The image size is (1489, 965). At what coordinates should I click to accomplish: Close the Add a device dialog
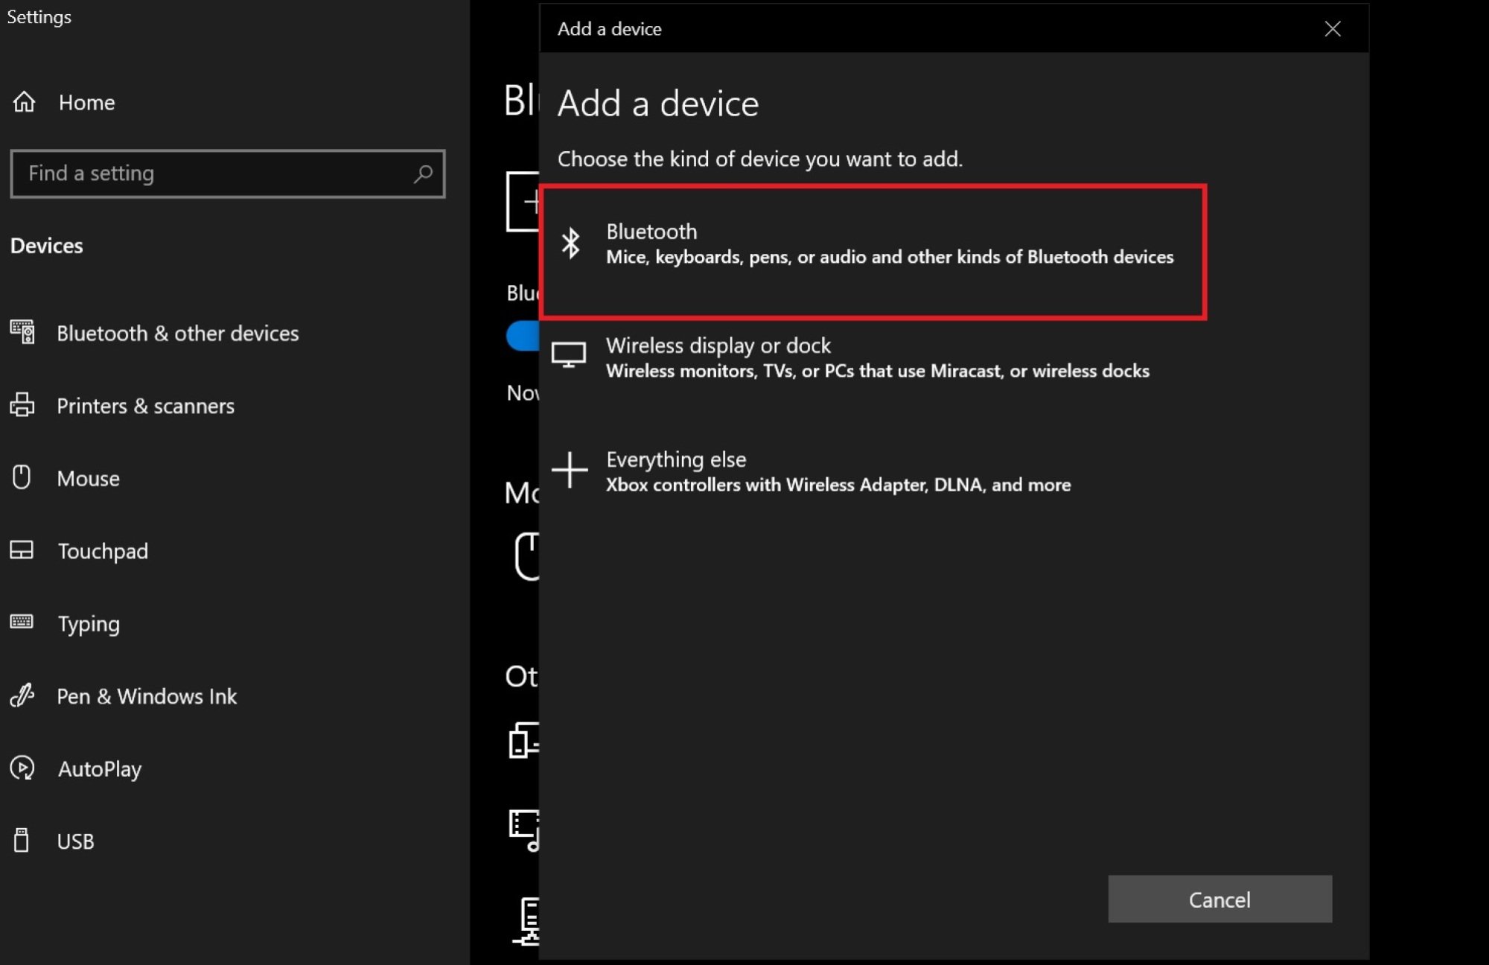click(x=1333, y=29)
